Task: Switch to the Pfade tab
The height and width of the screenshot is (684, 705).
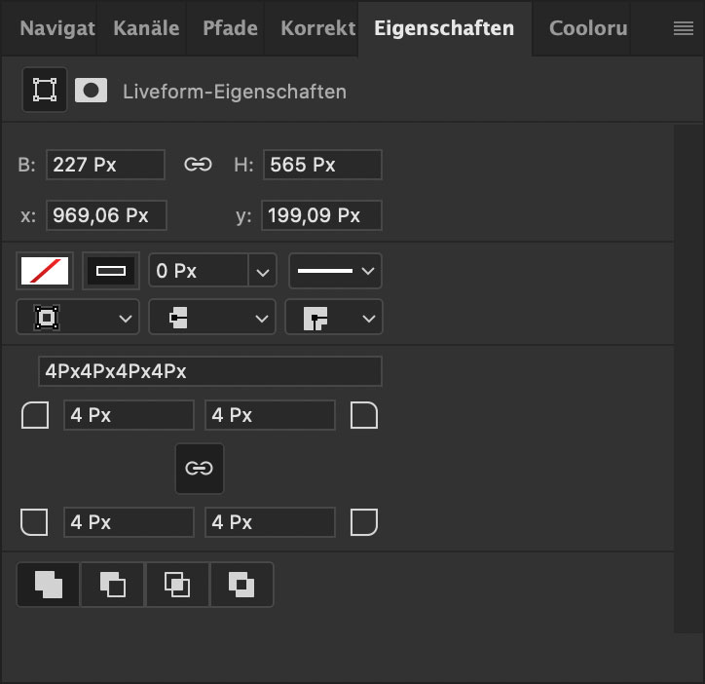Action: (230, 28)
